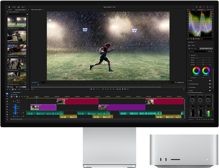The height and width of the screenshot is (168, 219).
Task: Switch to the Import workspace tab
Action: 14,7
